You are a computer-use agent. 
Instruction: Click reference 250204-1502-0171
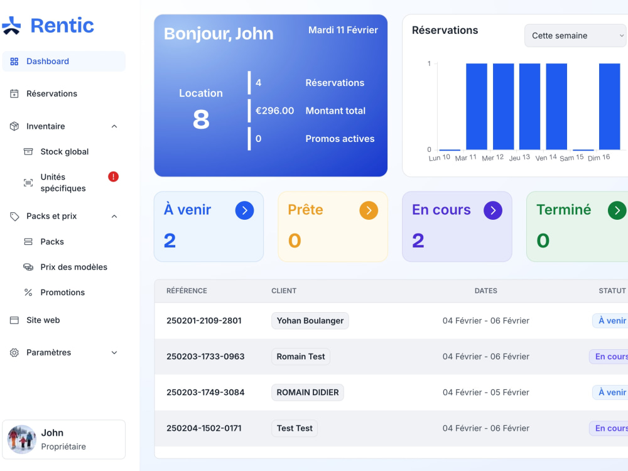[204, 428]
